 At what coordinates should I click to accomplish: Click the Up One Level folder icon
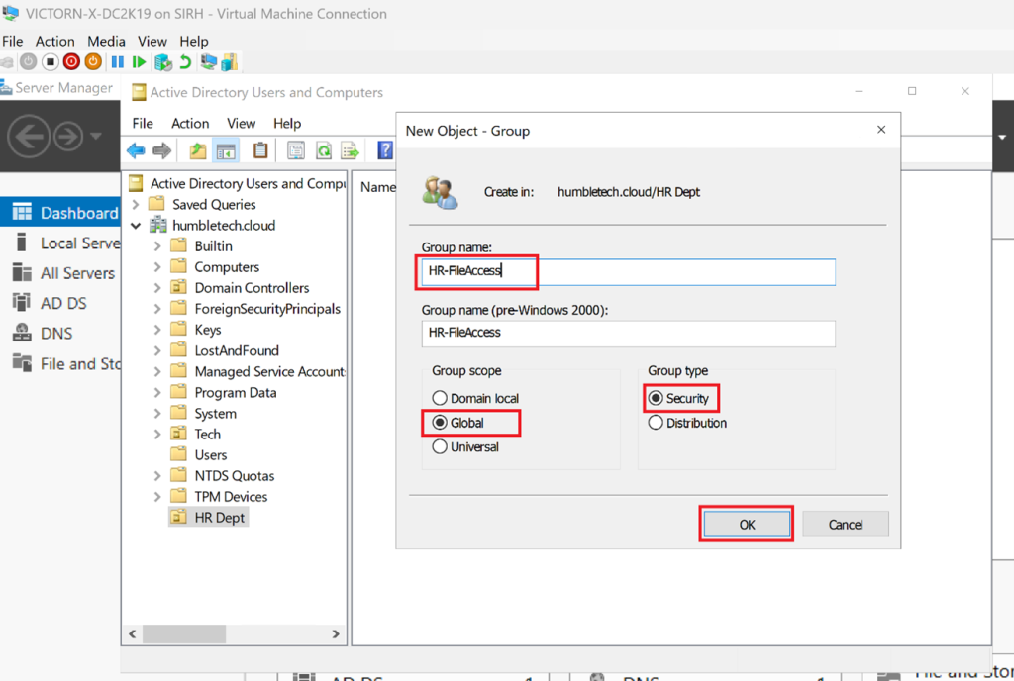click(x=198, y=150)
